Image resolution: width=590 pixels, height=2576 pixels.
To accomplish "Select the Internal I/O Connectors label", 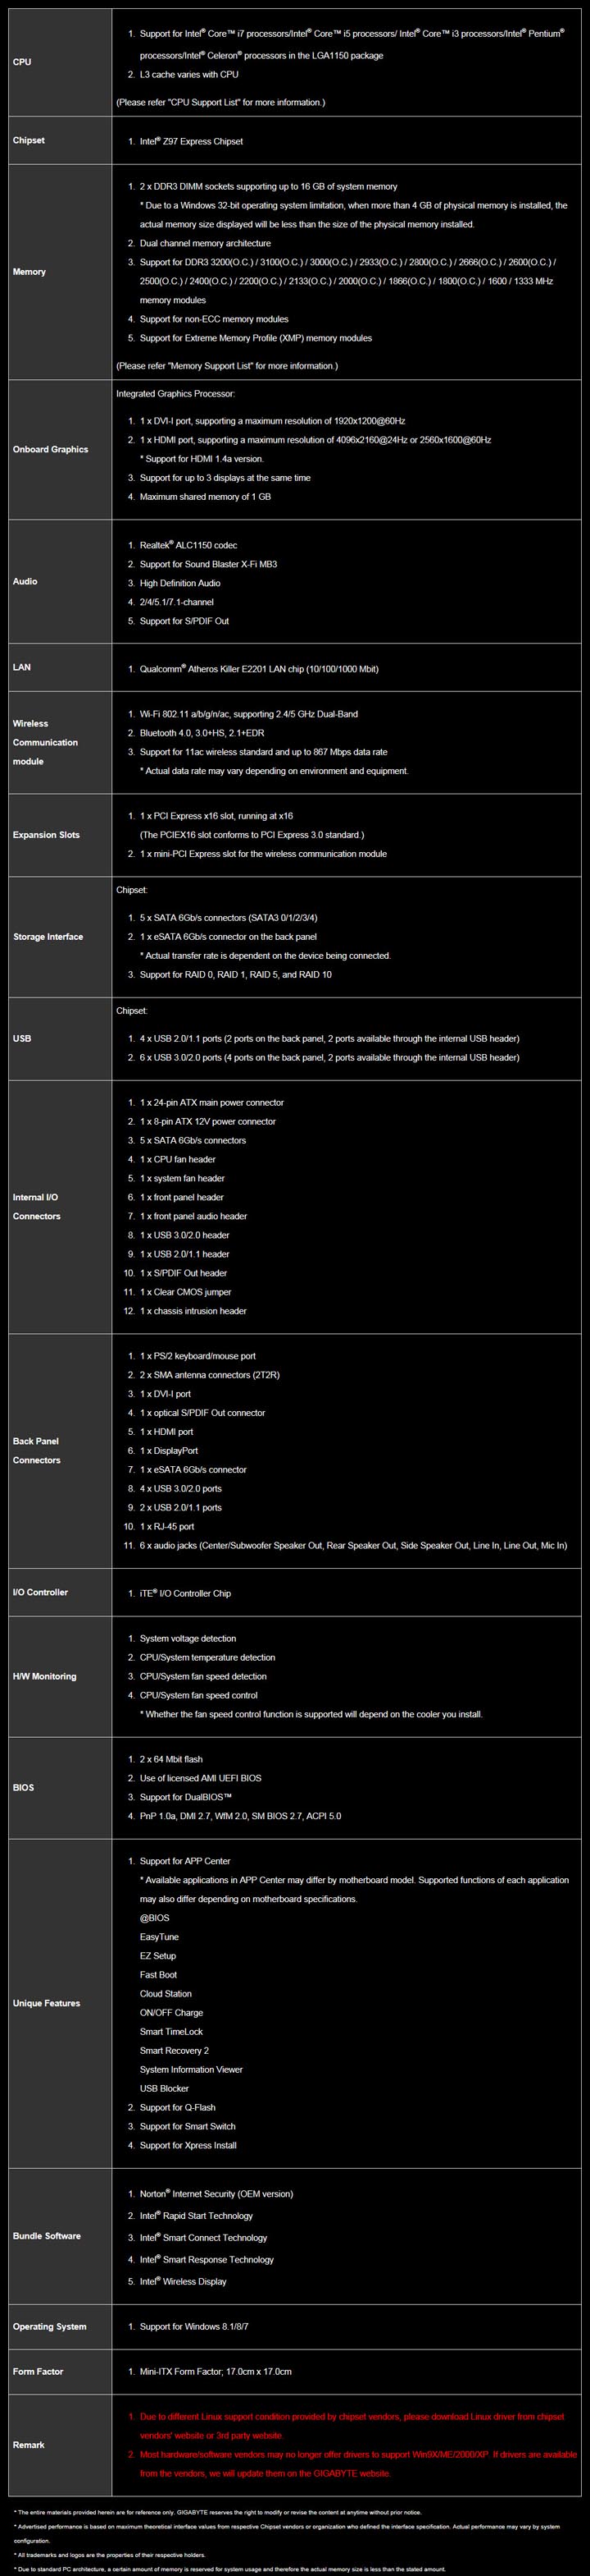I will pyautogui.click(x=36, y=1207).
